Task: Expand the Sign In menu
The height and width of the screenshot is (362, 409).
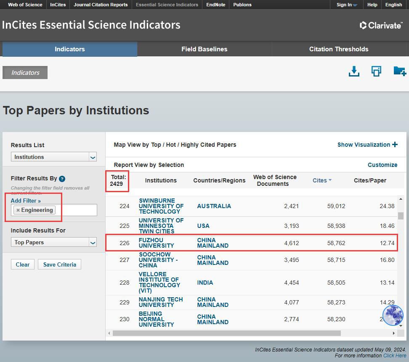Action: pyautogui.click(x=346, y=5)
